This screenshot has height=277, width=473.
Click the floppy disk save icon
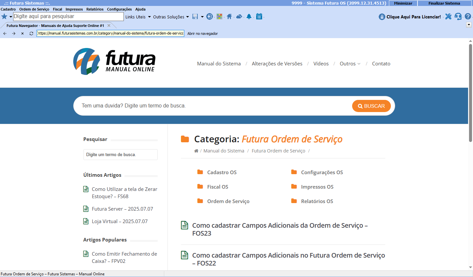click(195, 16)
